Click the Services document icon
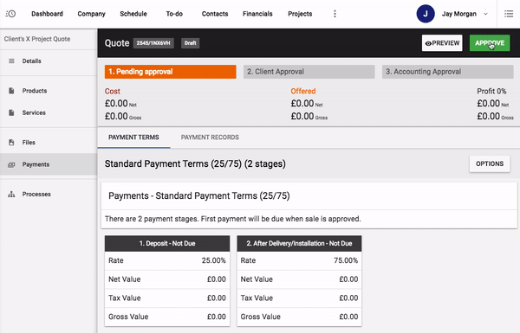 click(x=11, y=112)
